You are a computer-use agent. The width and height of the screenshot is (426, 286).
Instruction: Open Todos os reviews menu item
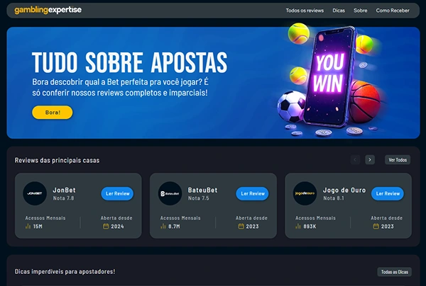(305, 11)
